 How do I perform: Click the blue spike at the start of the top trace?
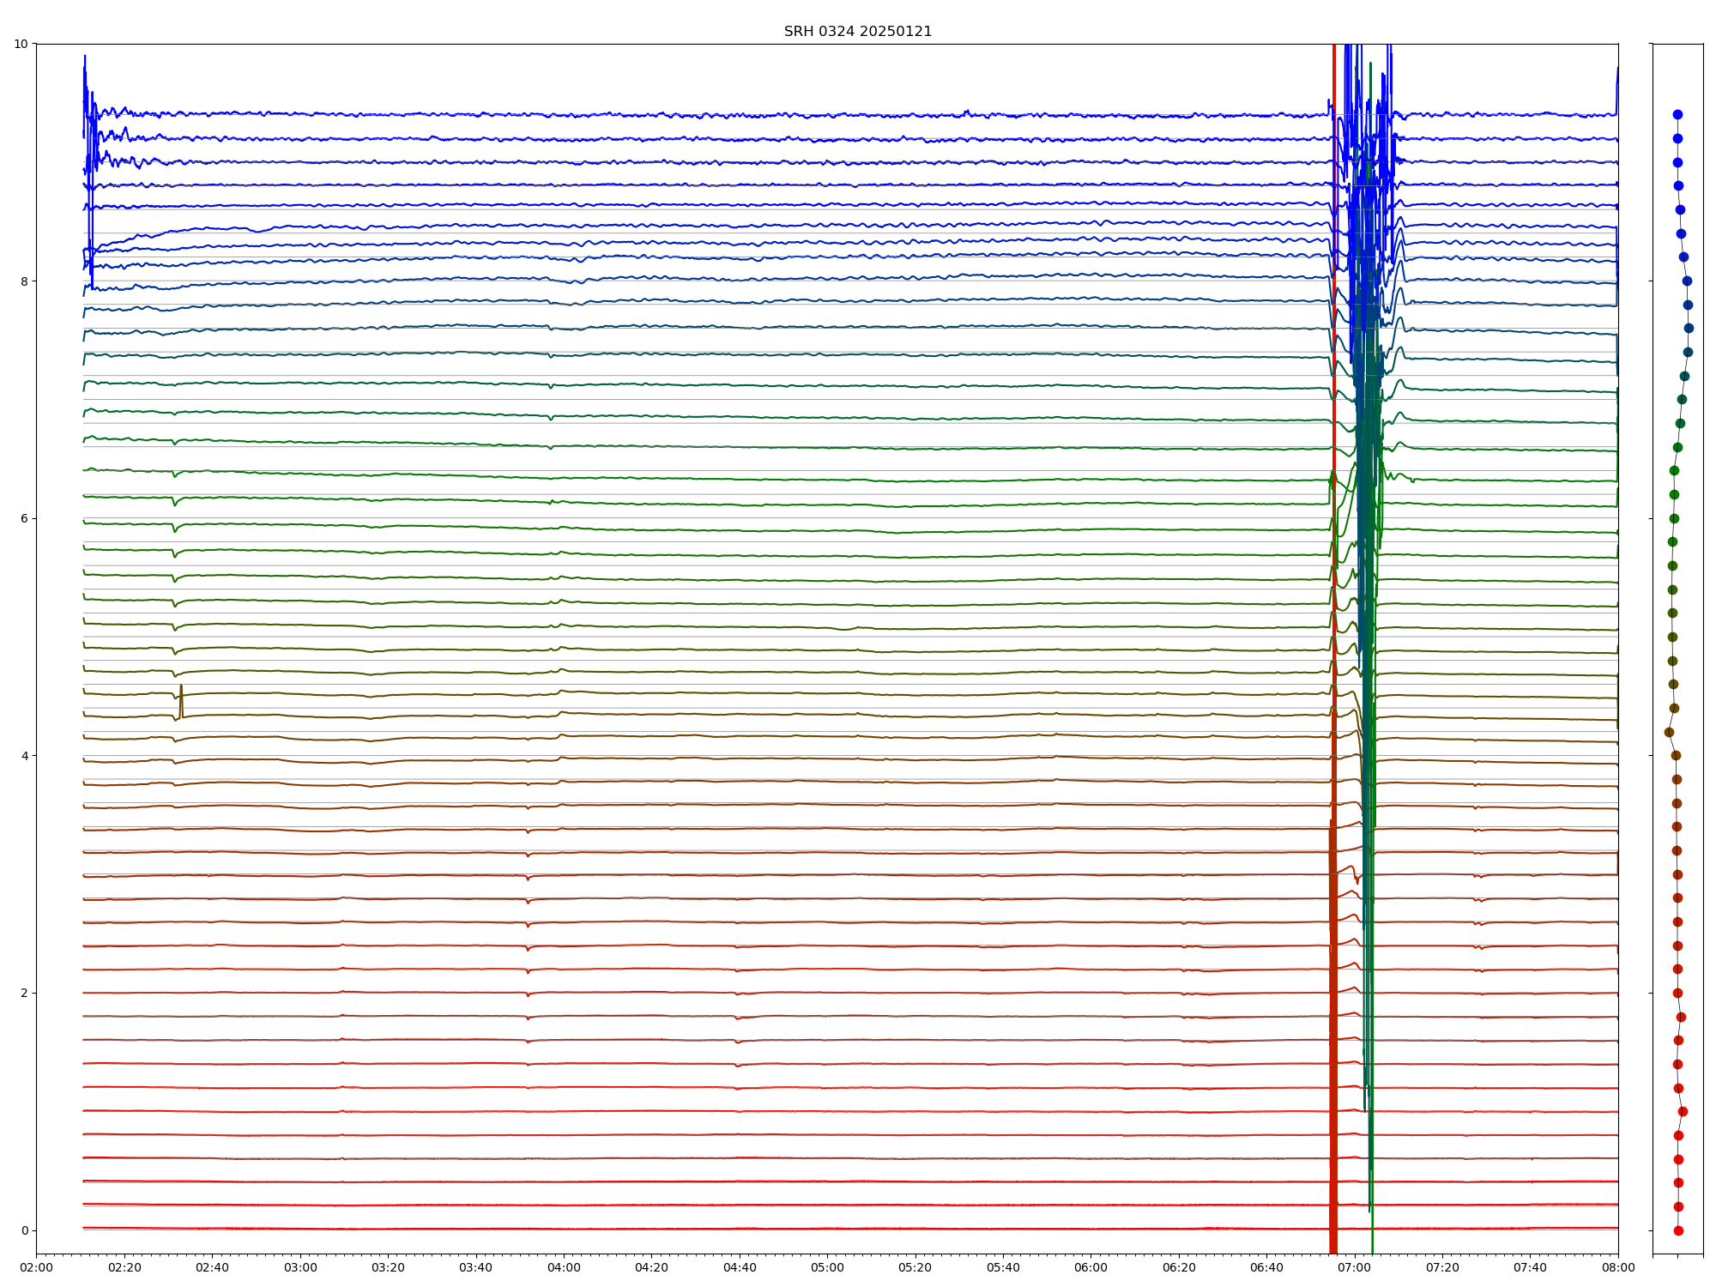pyautogui.click(x=85, y=69)
